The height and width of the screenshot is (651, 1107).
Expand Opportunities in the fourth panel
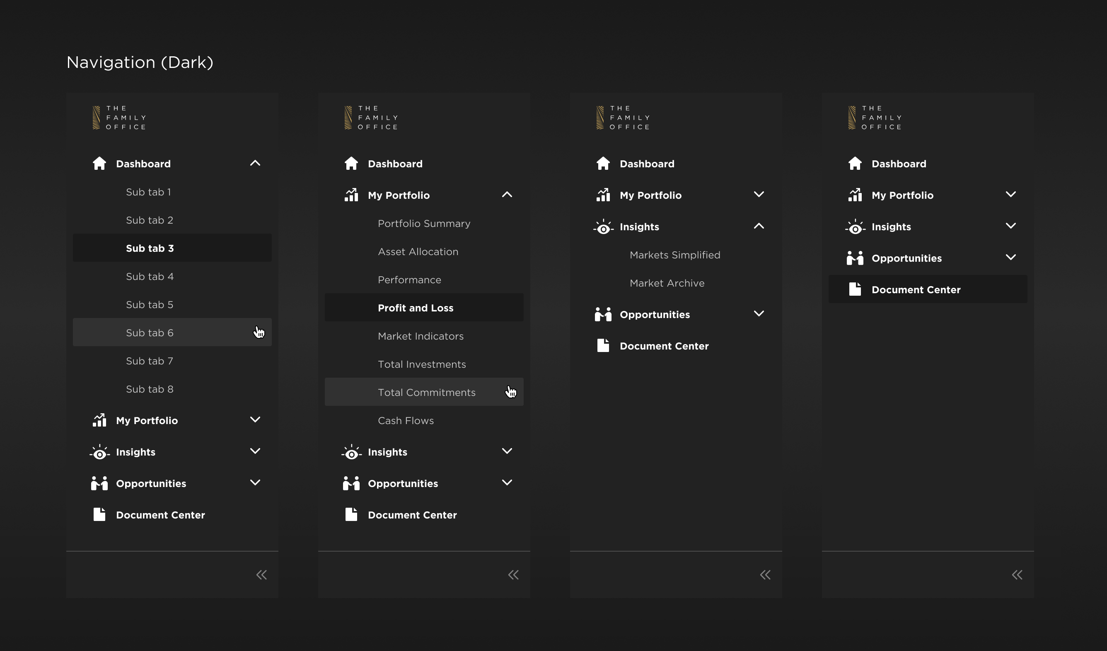tap(1010, 257)
